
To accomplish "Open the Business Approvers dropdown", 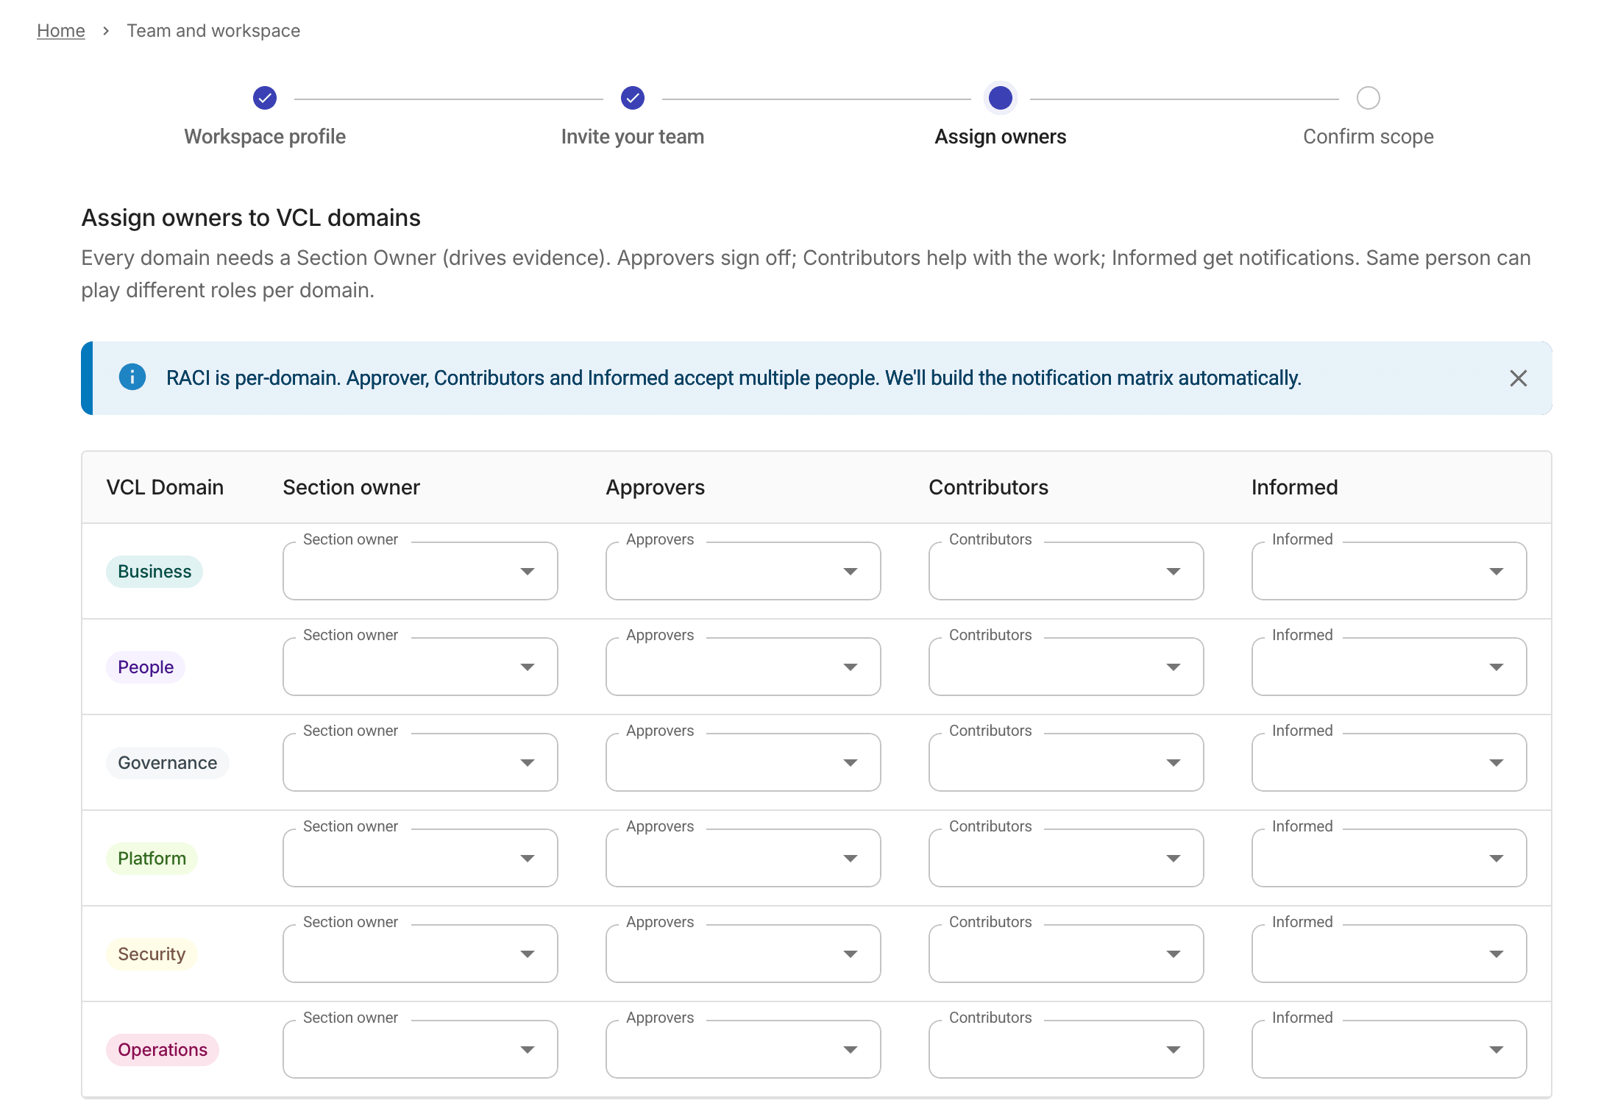I will point(743,571).
